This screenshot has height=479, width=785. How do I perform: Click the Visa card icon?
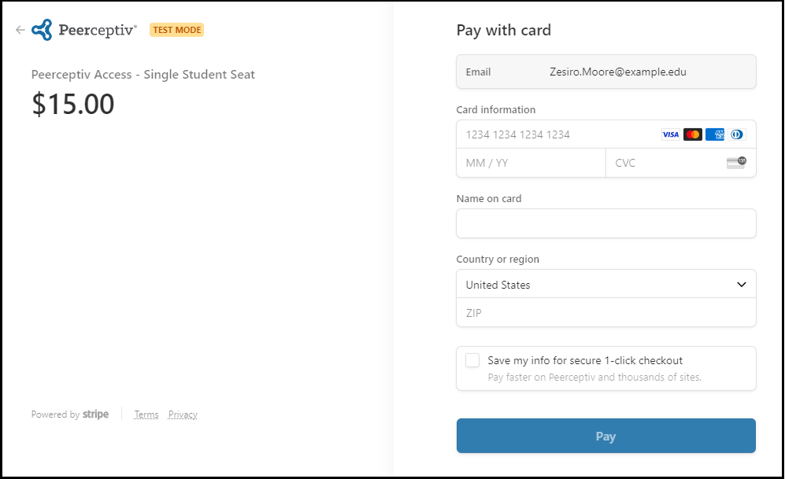tap(670, 134)
